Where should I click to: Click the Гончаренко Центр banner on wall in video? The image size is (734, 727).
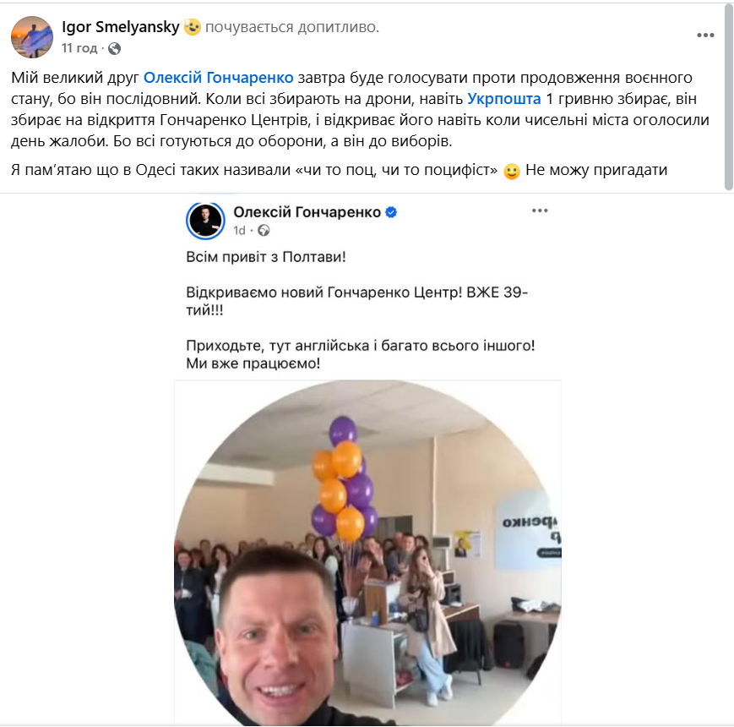click(529, 530)
